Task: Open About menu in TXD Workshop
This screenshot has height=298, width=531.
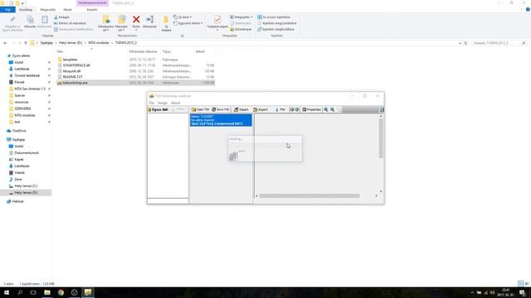Action: click(175, 103)
